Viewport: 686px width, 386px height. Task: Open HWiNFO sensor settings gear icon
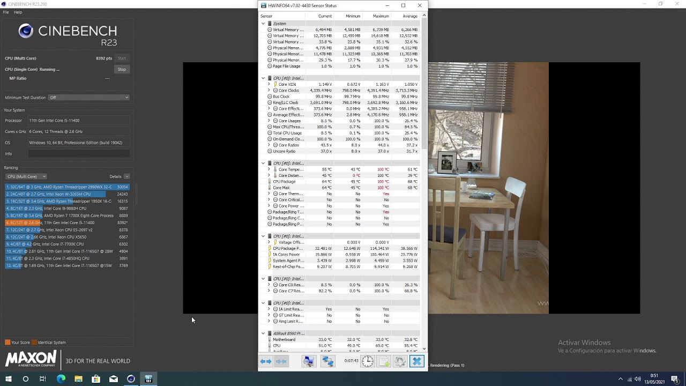coord(400,361)
